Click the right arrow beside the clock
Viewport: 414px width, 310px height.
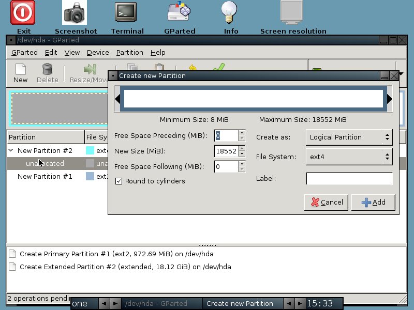click(x=300, y=304)
